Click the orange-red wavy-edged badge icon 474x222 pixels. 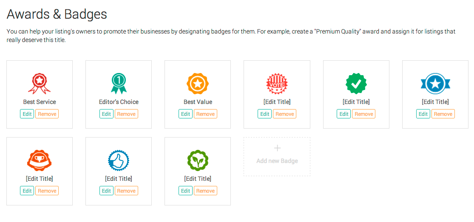[x=39, y=160]
